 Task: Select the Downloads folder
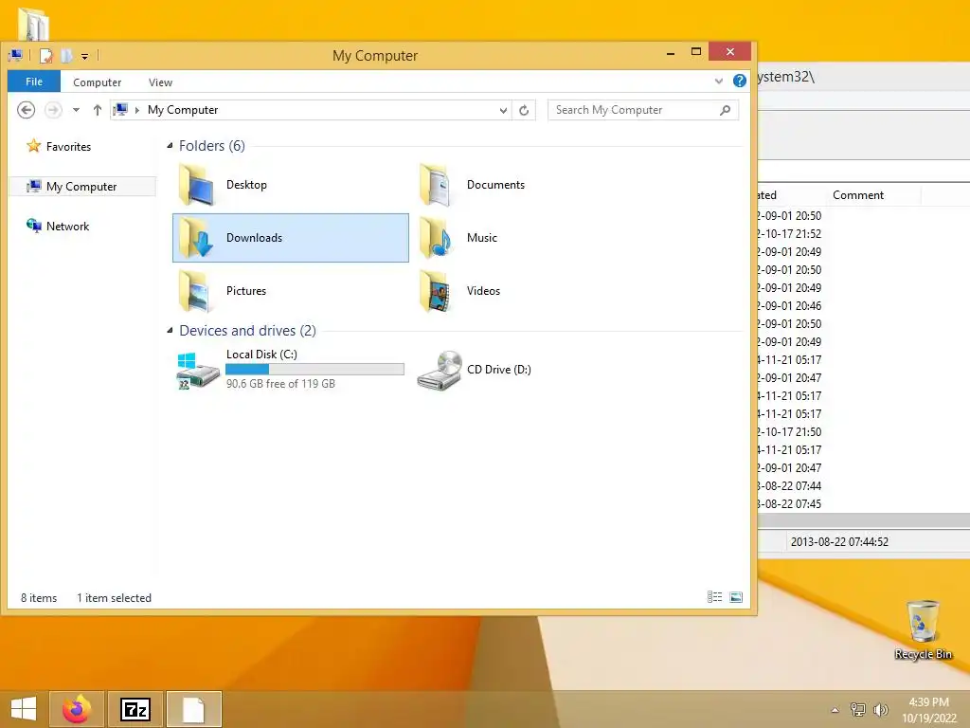[x=290, y=238]
